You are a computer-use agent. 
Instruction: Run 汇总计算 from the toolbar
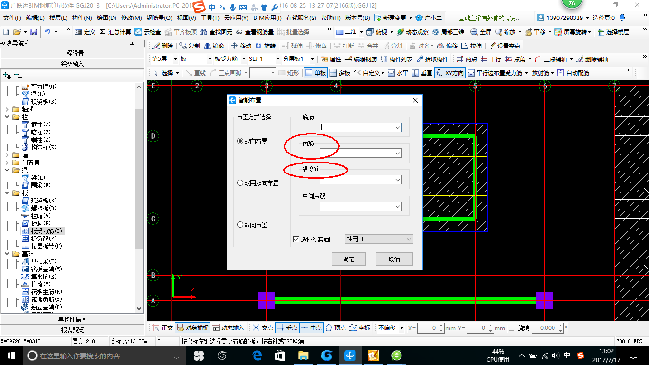(115, 32)
